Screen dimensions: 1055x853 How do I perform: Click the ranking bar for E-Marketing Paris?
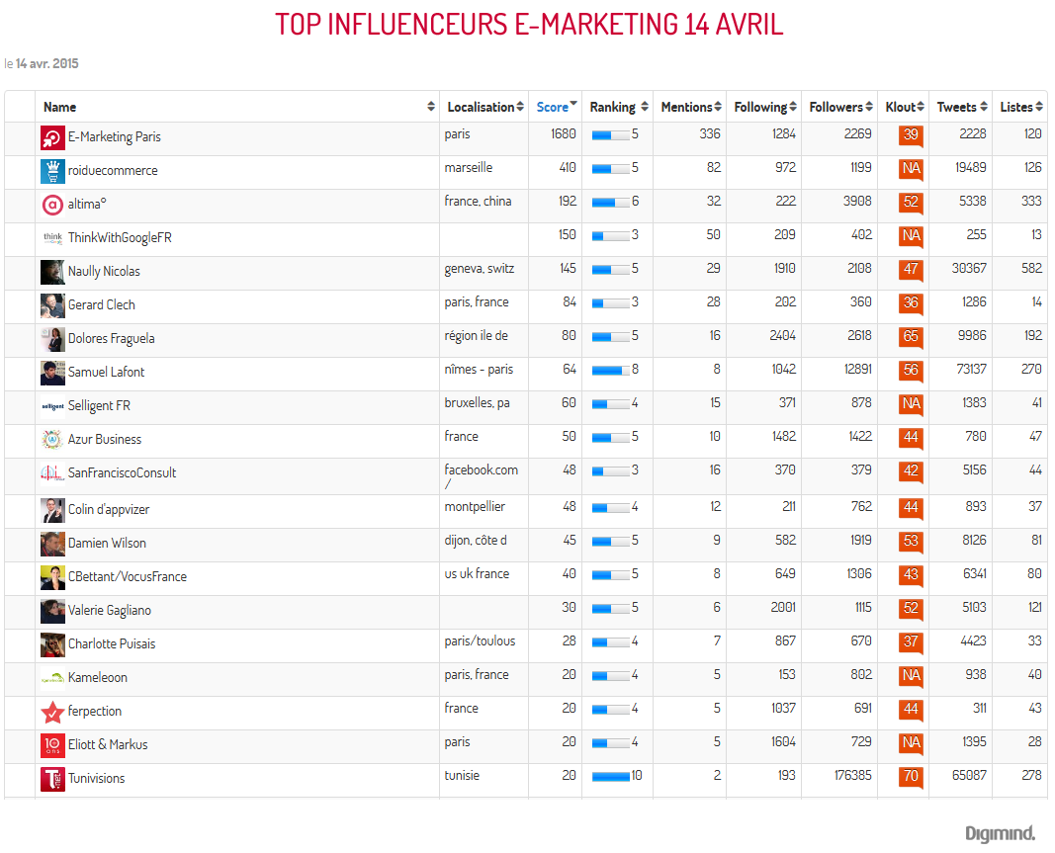coord(610,135)
